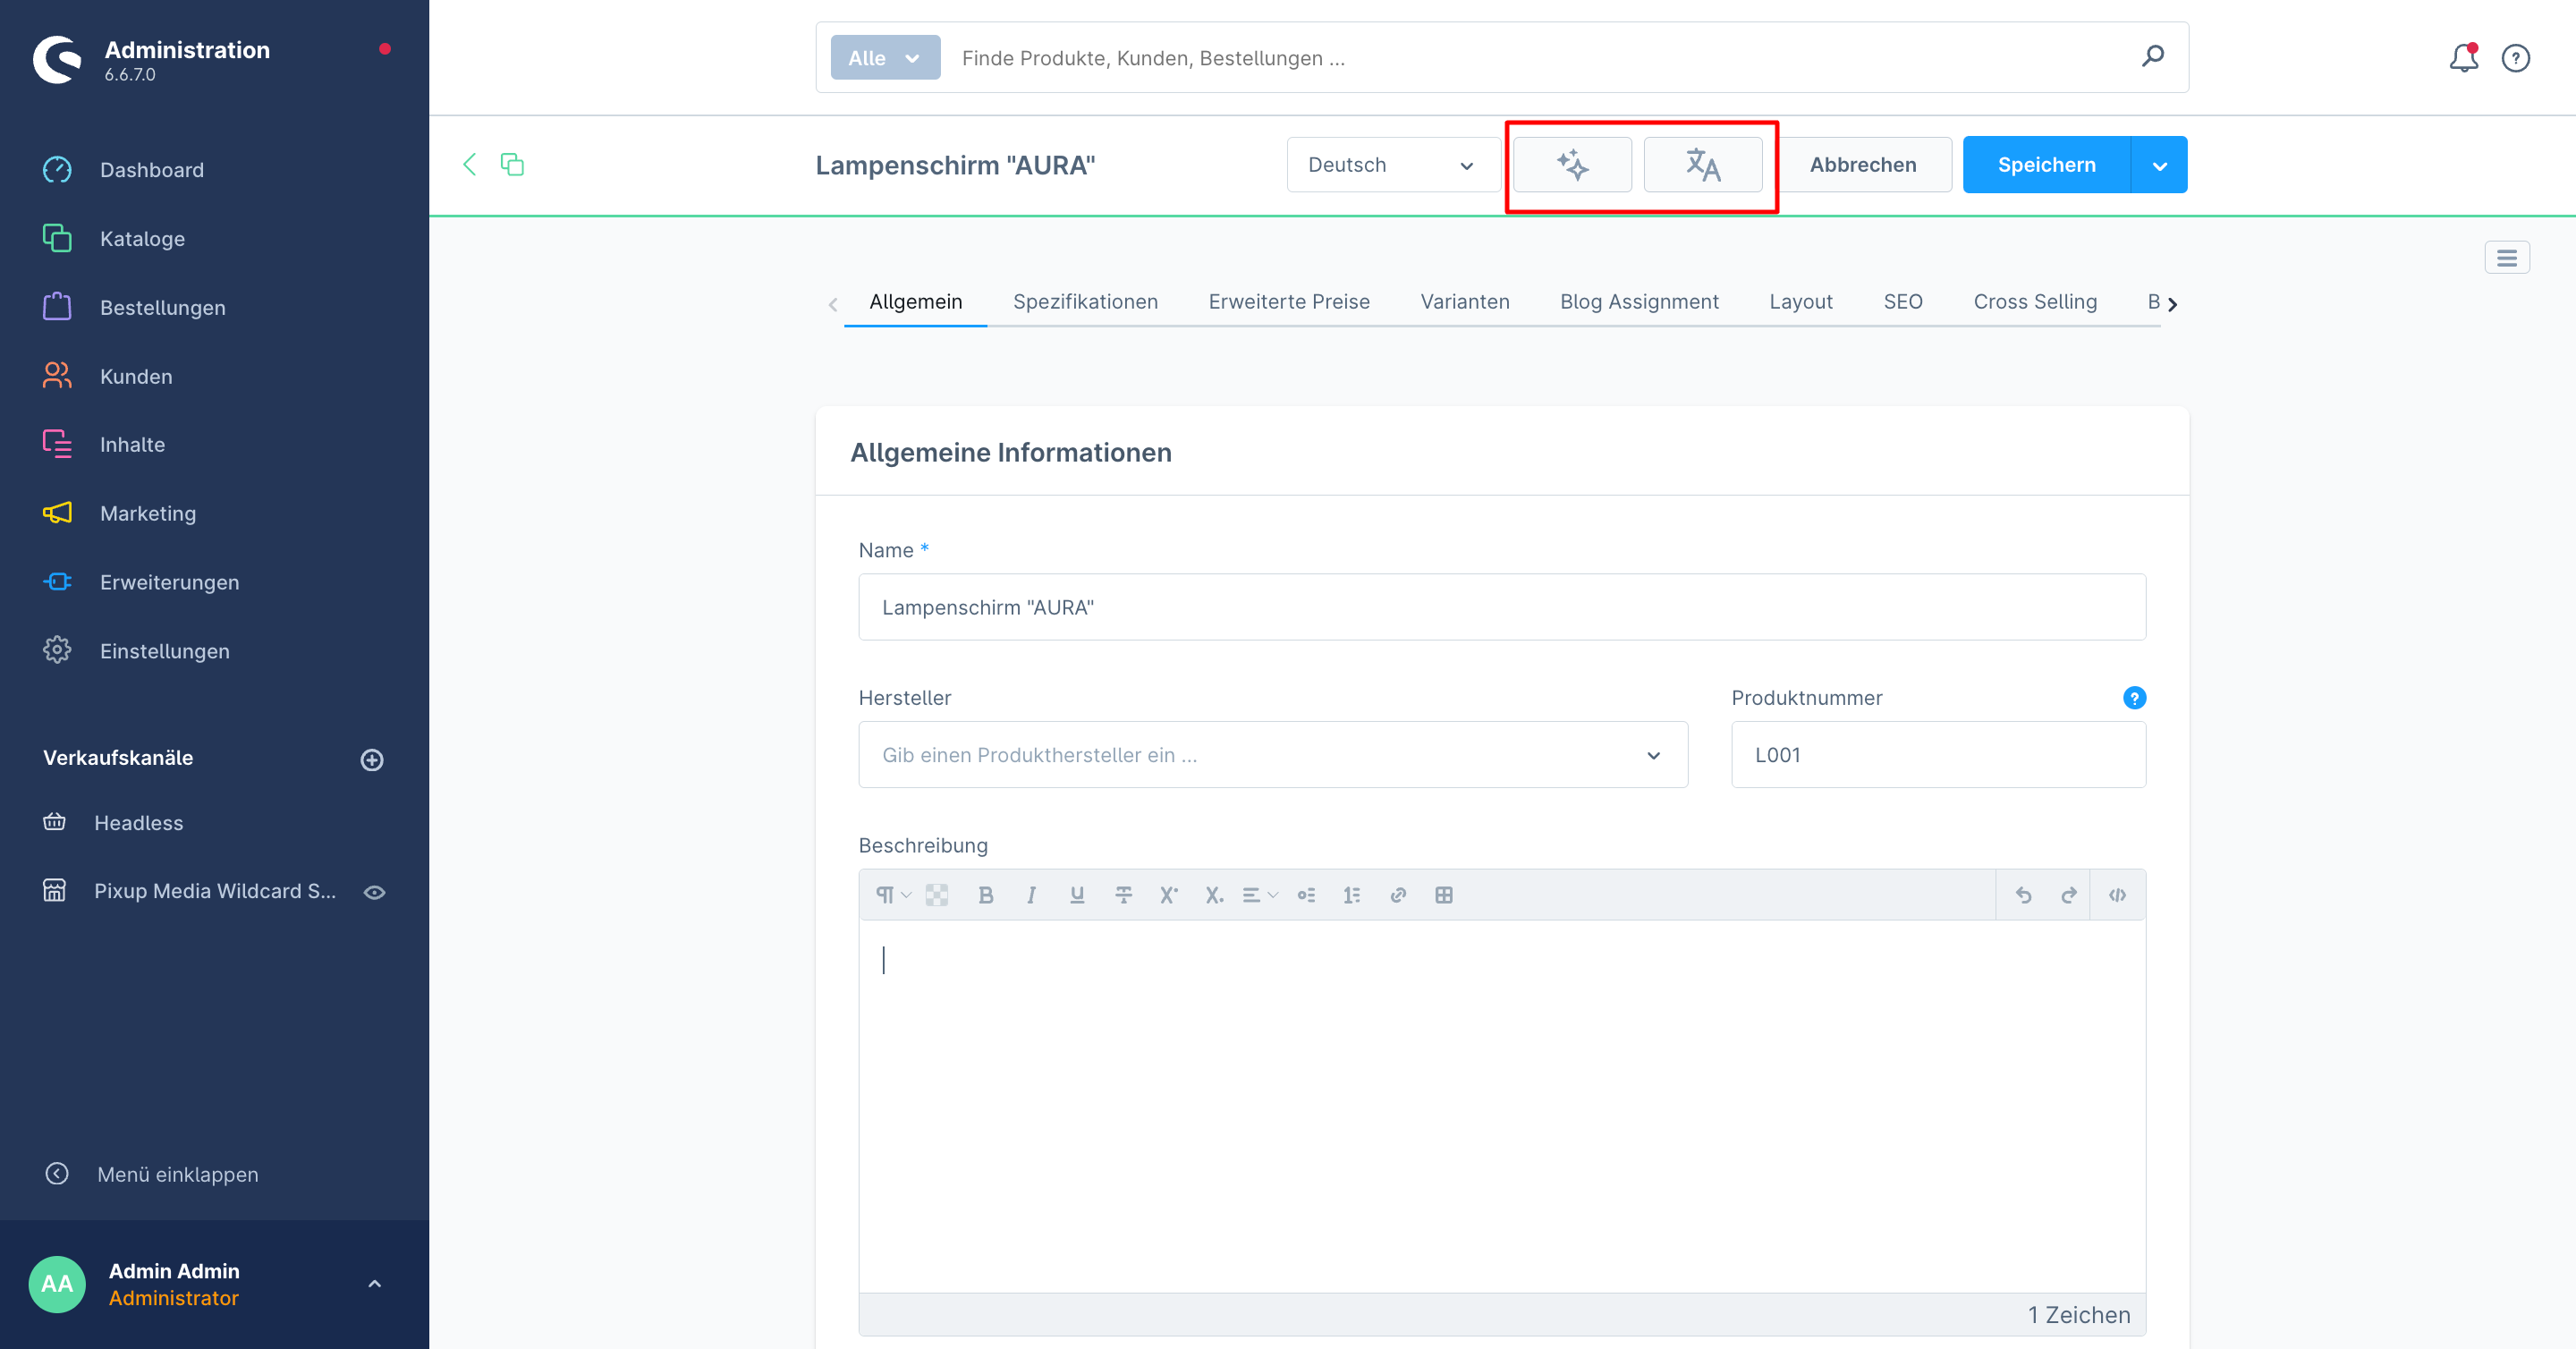The height and width of the screenshot is (1349, 2576).
Task: Click the Abbrechen button
Action: (x=1862, y=165)
